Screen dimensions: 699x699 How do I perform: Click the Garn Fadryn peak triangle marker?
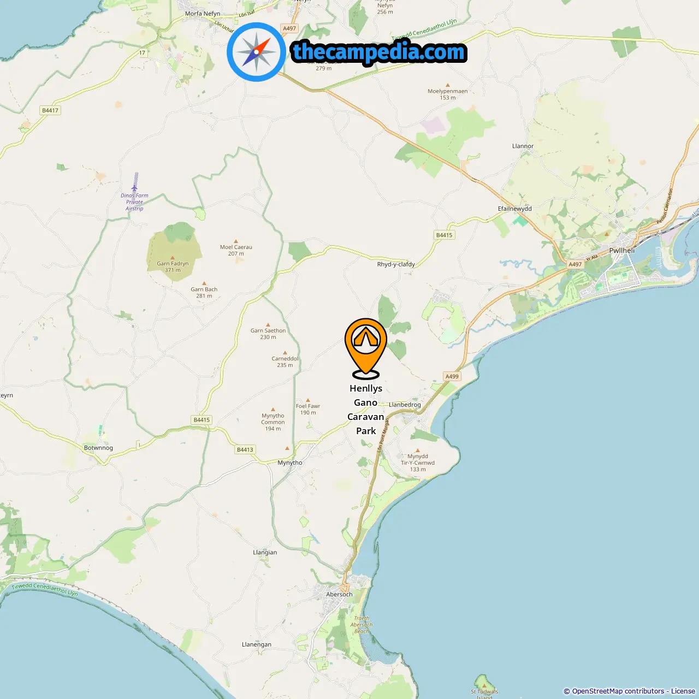pos(173,257)
